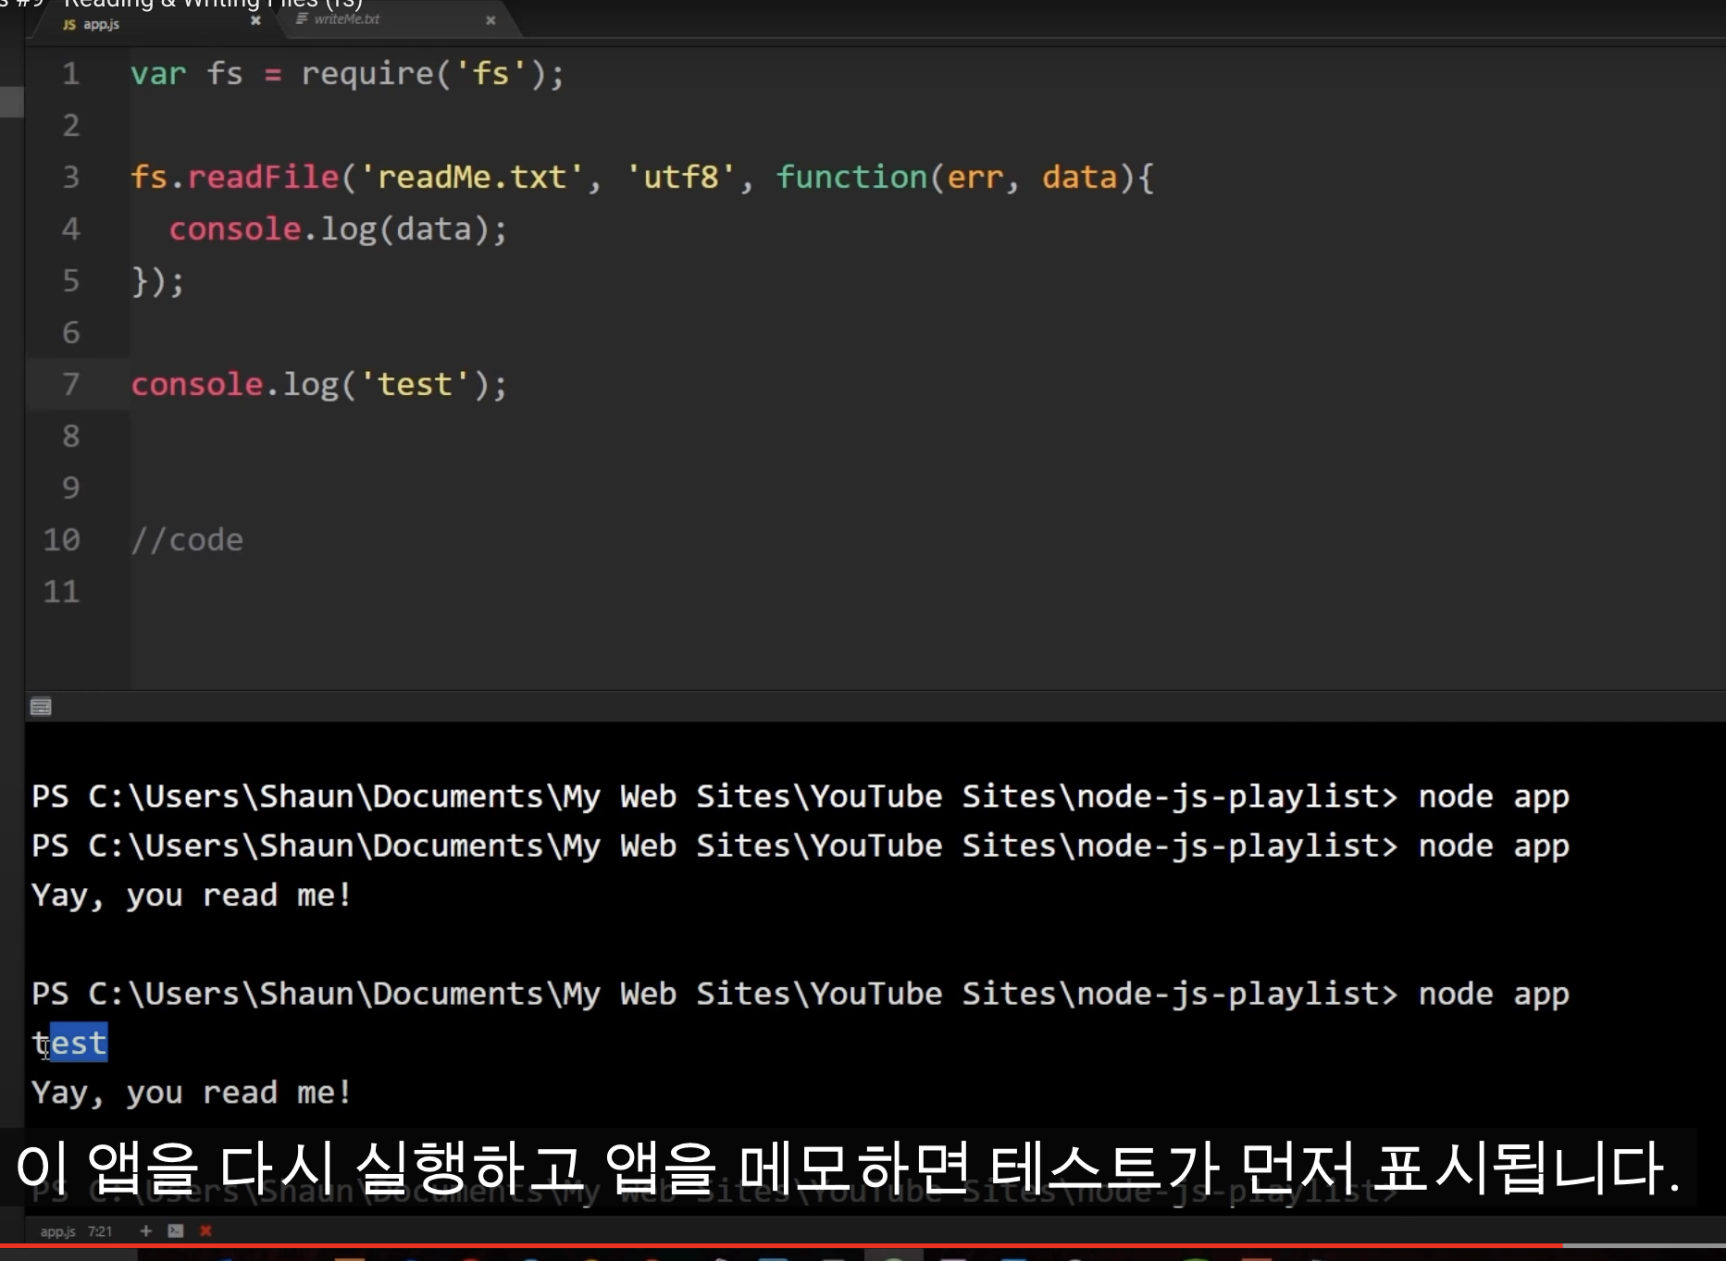Click the plus icon to add a new terminal
Image resolution: width=1726 pixels, height=1261 pixels.
[x=145, y=1231]
